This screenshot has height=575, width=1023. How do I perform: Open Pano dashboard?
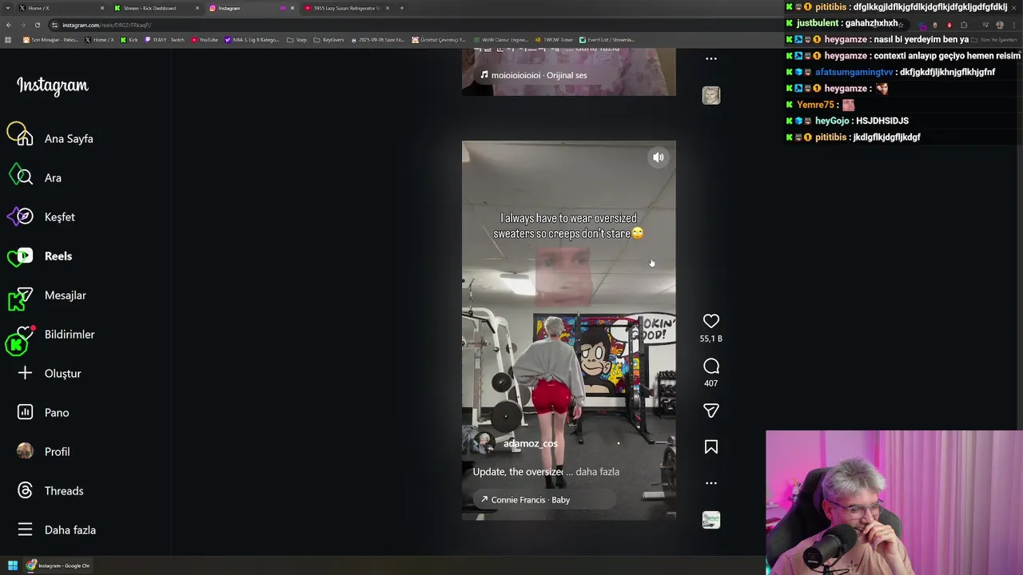coord(45,413)
